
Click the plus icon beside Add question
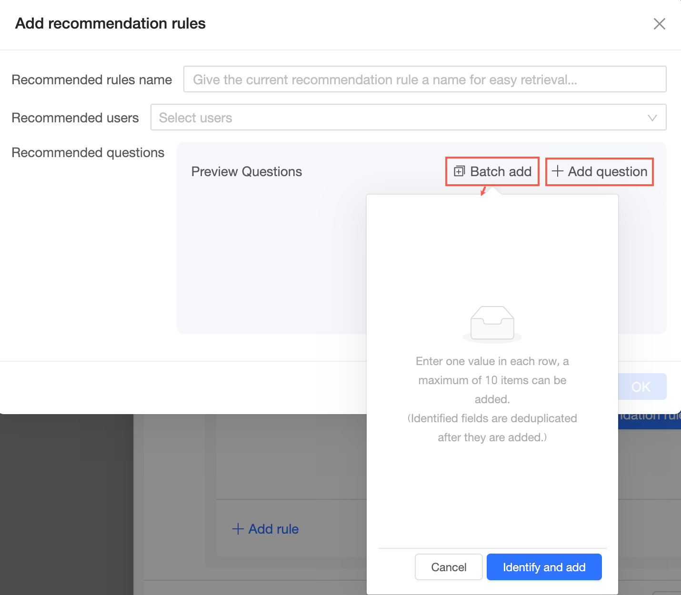(557, 171)
